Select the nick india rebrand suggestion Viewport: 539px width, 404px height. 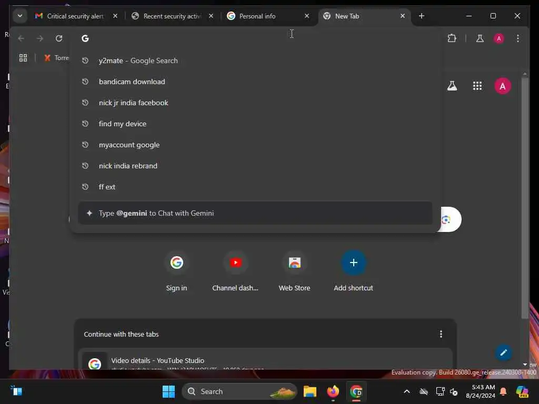(255, 166)
